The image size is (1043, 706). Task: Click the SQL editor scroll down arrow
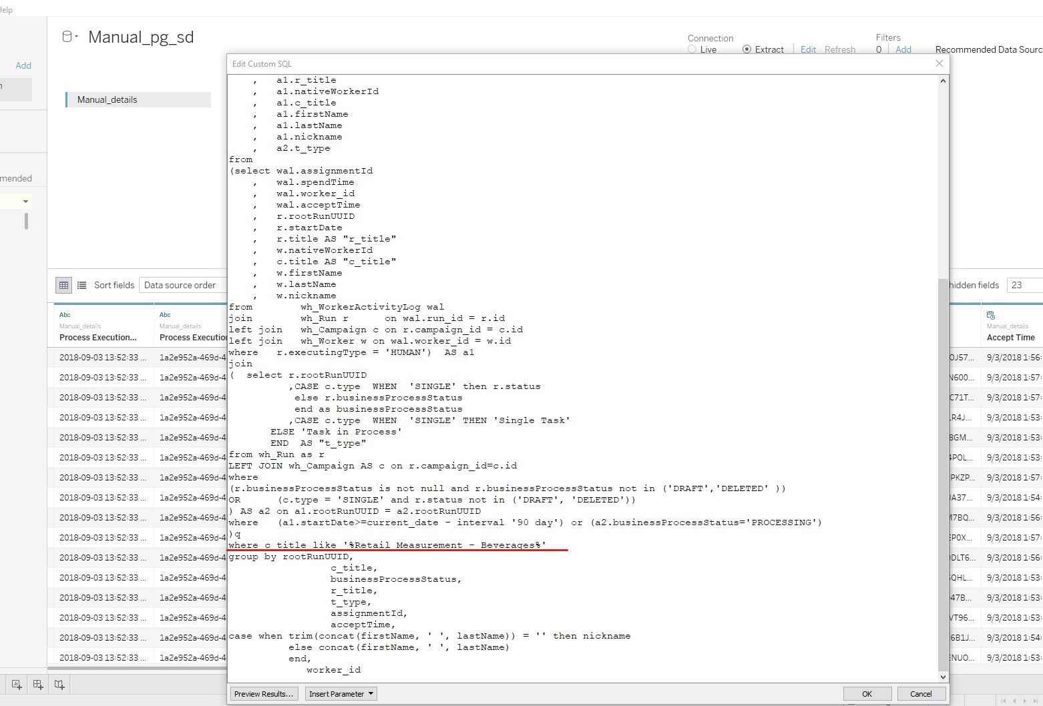pos(943,677)
